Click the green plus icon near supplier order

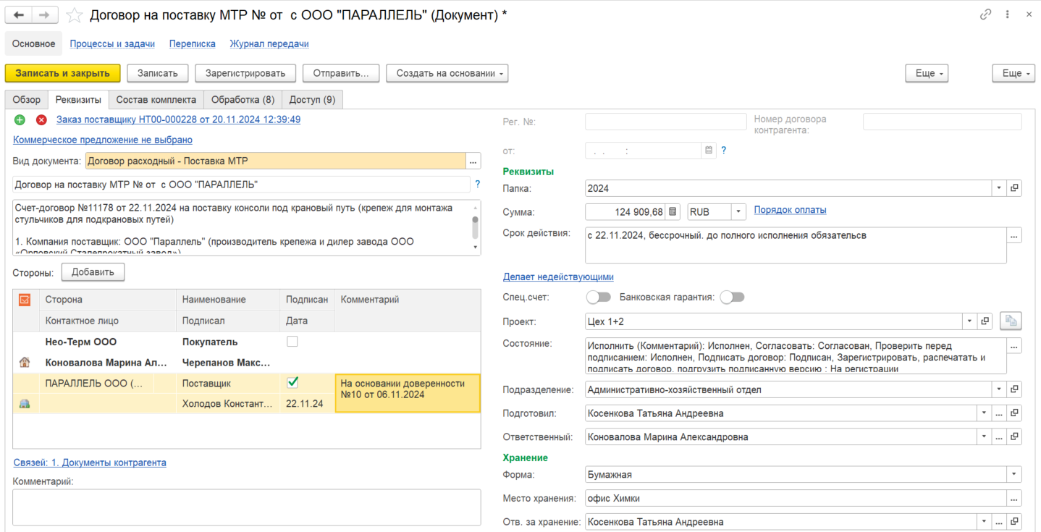[x=20, y=120]
